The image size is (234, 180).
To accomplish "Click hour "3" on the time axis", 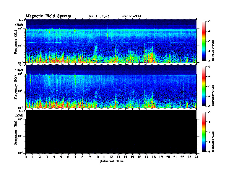I will tap(47, 157).
